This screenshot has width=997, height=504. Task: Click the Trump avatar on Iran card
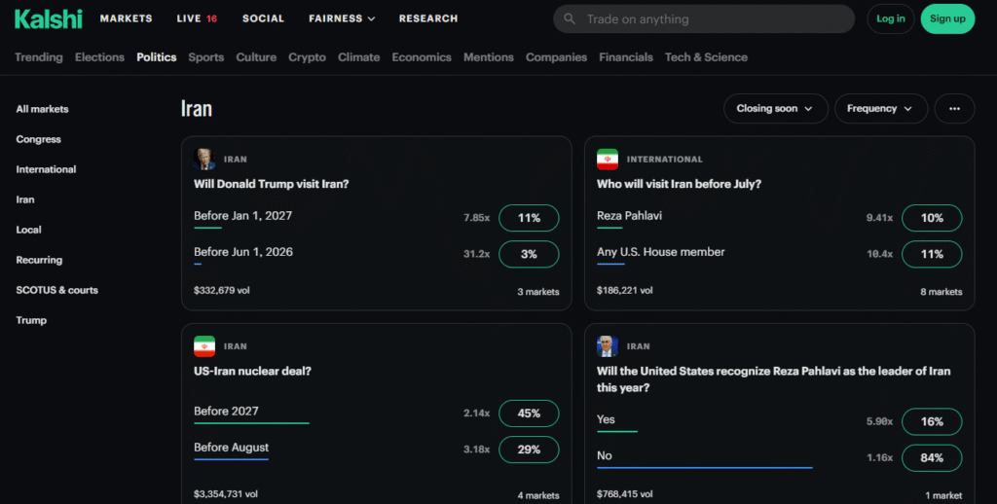pos(204,159)
